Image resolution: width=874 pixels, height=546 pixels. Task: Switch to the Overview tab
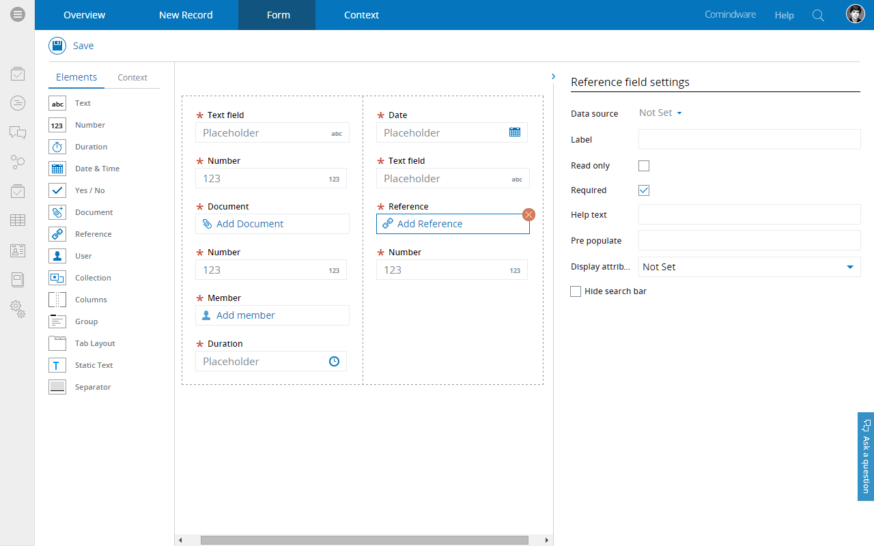pos(85,15)
